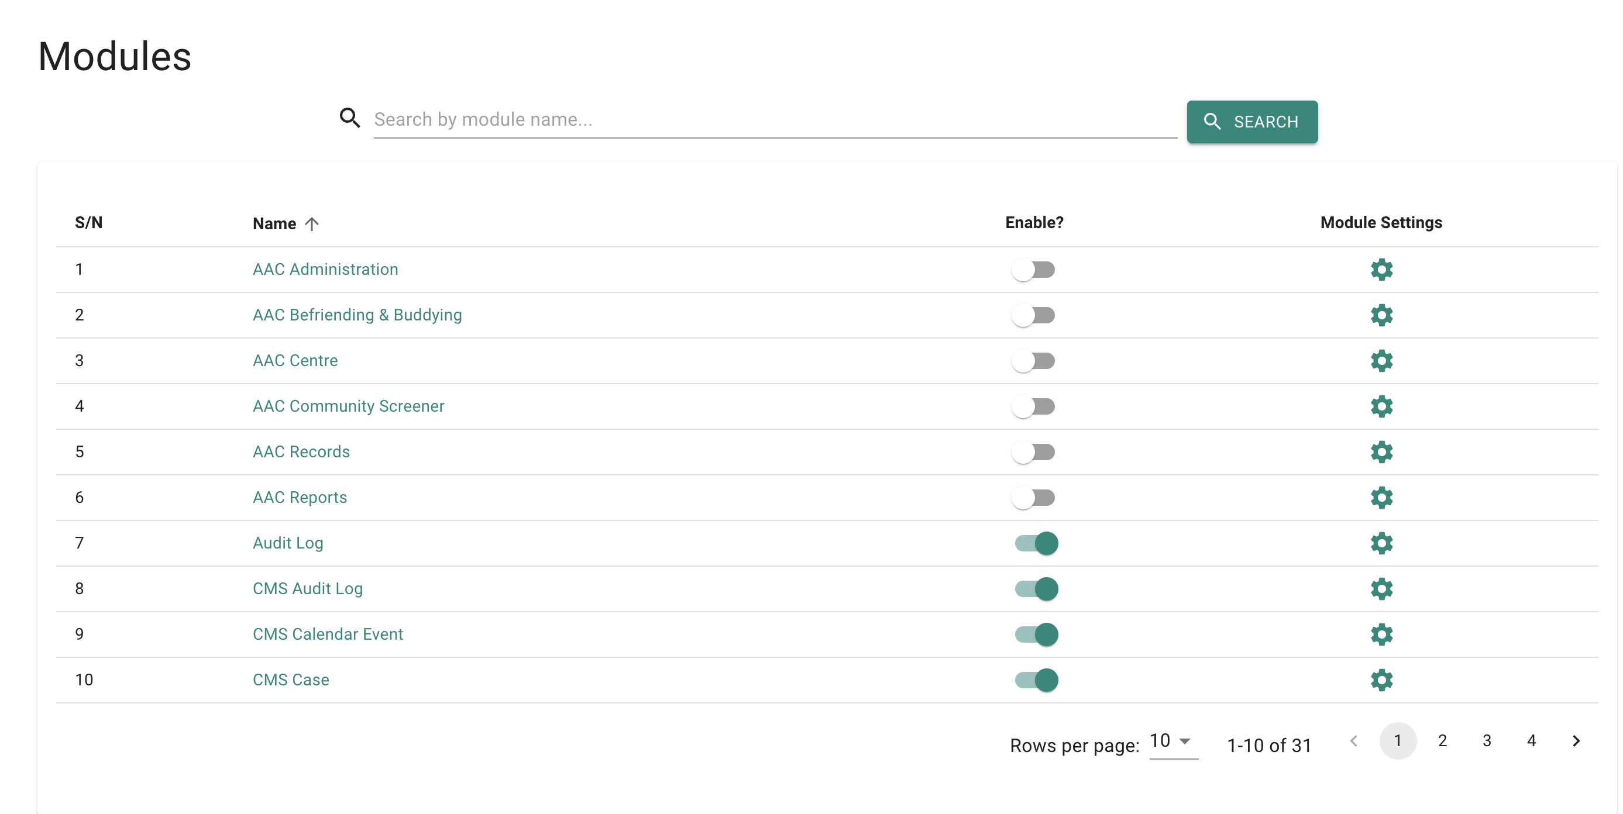The width and height of the screenshot is (1623, 814).
Task: Open settings gear for AAC Community Screener
Action: click(x=1381, y=406)
